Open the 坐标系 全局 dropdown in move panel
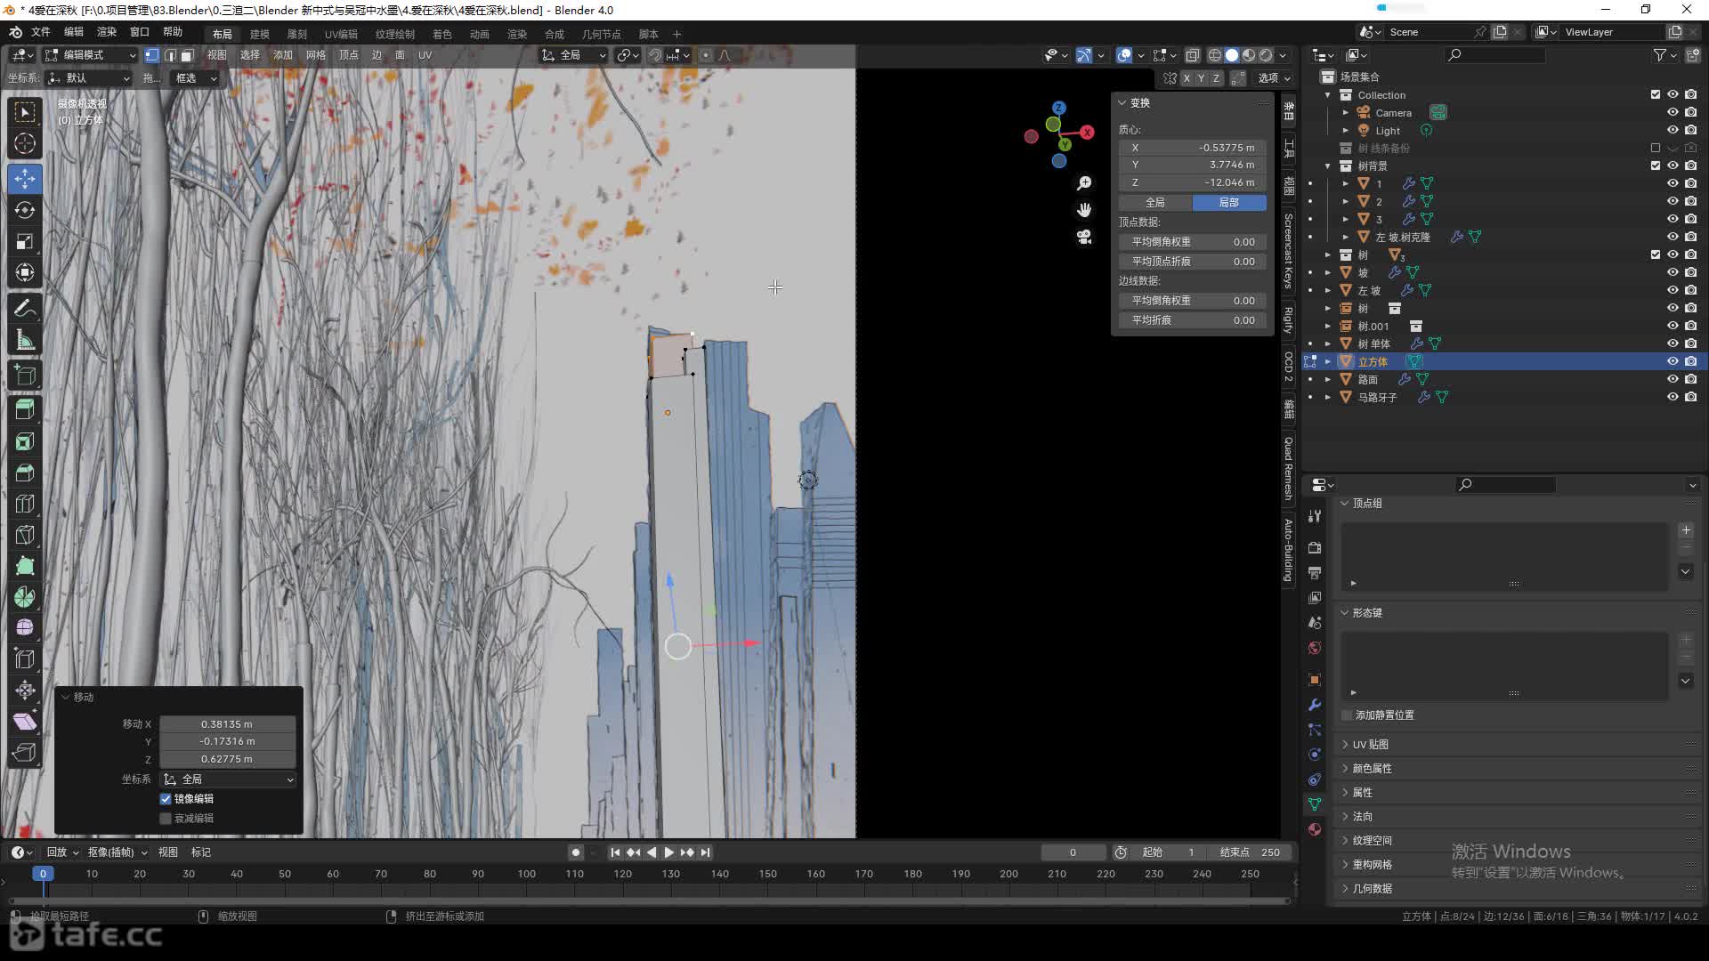This screenshot has width=1709, height=961. coord(228,779)
